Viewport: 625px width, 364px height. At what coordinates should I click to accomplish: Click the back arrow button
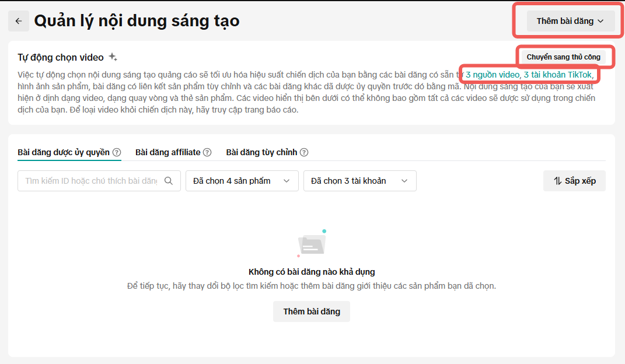click(19, 21)
